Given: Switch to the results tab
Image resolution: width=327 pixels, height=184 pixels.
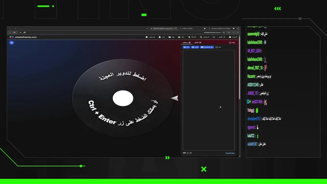Looking at the screenshot, I should 198,42.
